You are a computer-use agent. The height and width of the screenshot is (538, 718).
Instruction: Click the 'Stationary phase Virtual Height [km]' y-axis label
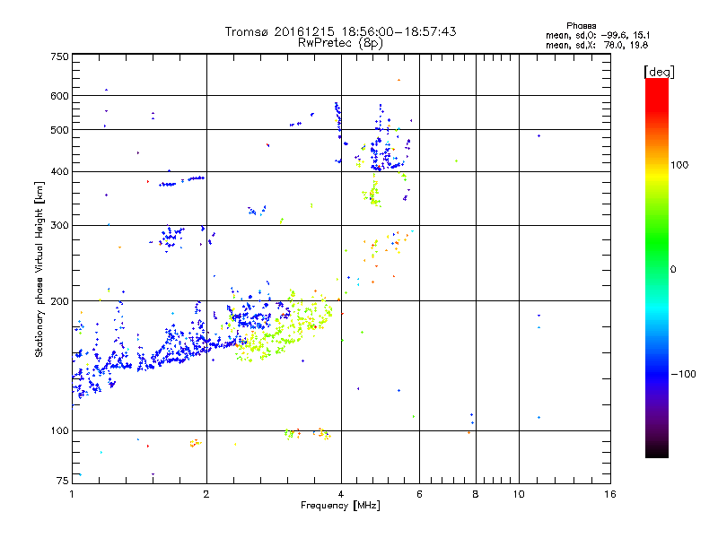39,269
